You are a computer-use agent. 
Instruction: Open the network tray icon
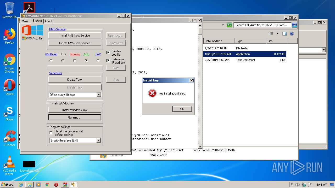coord(303,185)
